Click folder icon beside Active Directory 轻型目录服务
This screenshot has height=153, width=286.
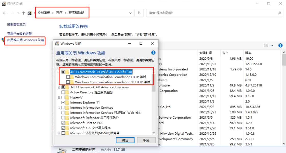67,92
